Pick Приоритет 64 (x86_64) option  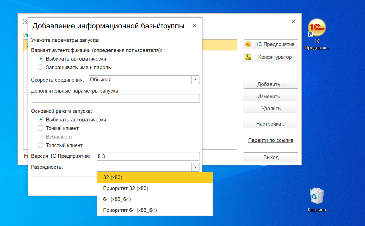(x=155, y=210)
